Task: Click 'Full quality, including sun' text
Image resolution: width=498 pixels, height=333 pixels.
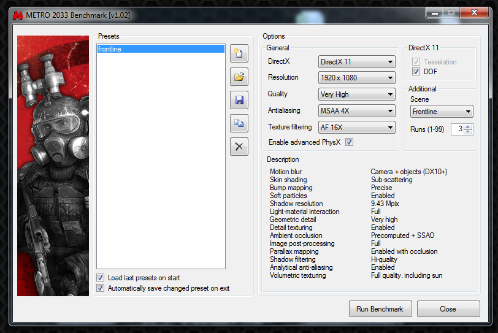Action: click(x=407, y=275)
